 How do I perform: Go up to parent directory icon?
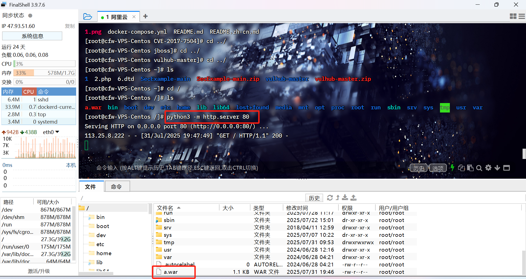tap(338, 198)
